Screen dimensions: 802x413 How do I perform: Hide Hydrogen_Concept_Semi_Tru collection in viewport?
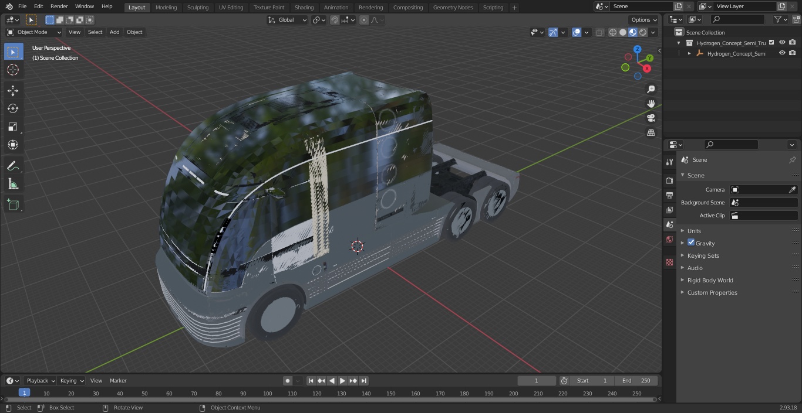click(x=782, y=43)
